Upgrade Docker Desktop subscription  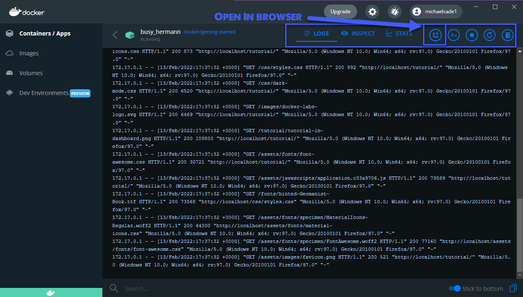pyautogui.click(x=340, y=11)
